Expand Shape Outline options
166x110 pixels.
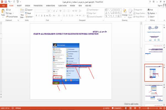click(139, 13)
